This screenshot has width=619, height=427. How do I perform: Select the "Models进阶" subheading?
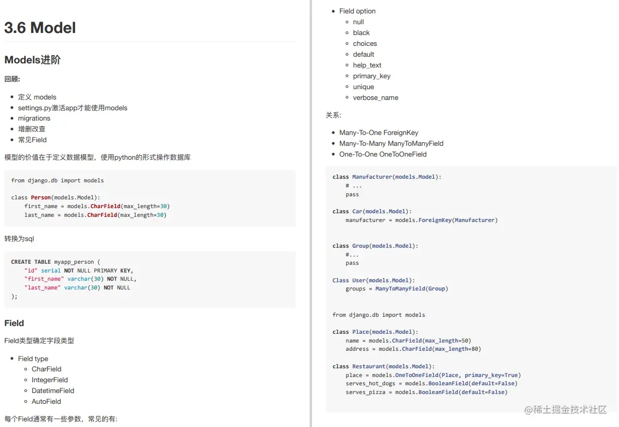(x=32, y=60)
